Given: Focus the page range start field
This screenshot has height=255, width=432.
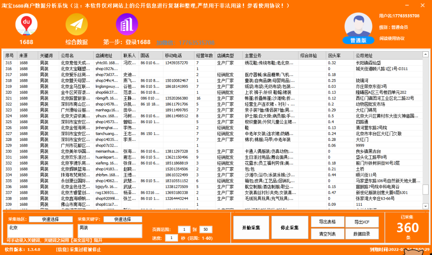Looking at the screenshot, I should click(x=184, y=229).
